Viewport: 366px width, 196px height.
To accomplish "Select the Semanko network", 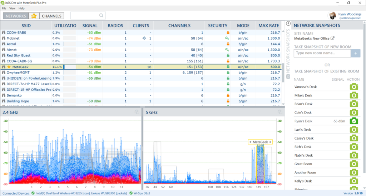I will [x=141, y=95].
